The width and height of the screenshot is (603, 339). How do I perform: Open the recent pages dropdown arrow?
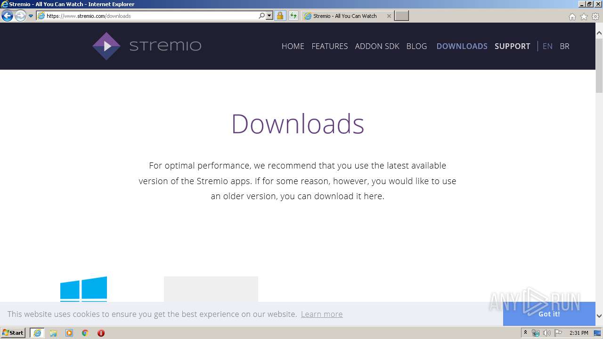click(x=31, y=16)
